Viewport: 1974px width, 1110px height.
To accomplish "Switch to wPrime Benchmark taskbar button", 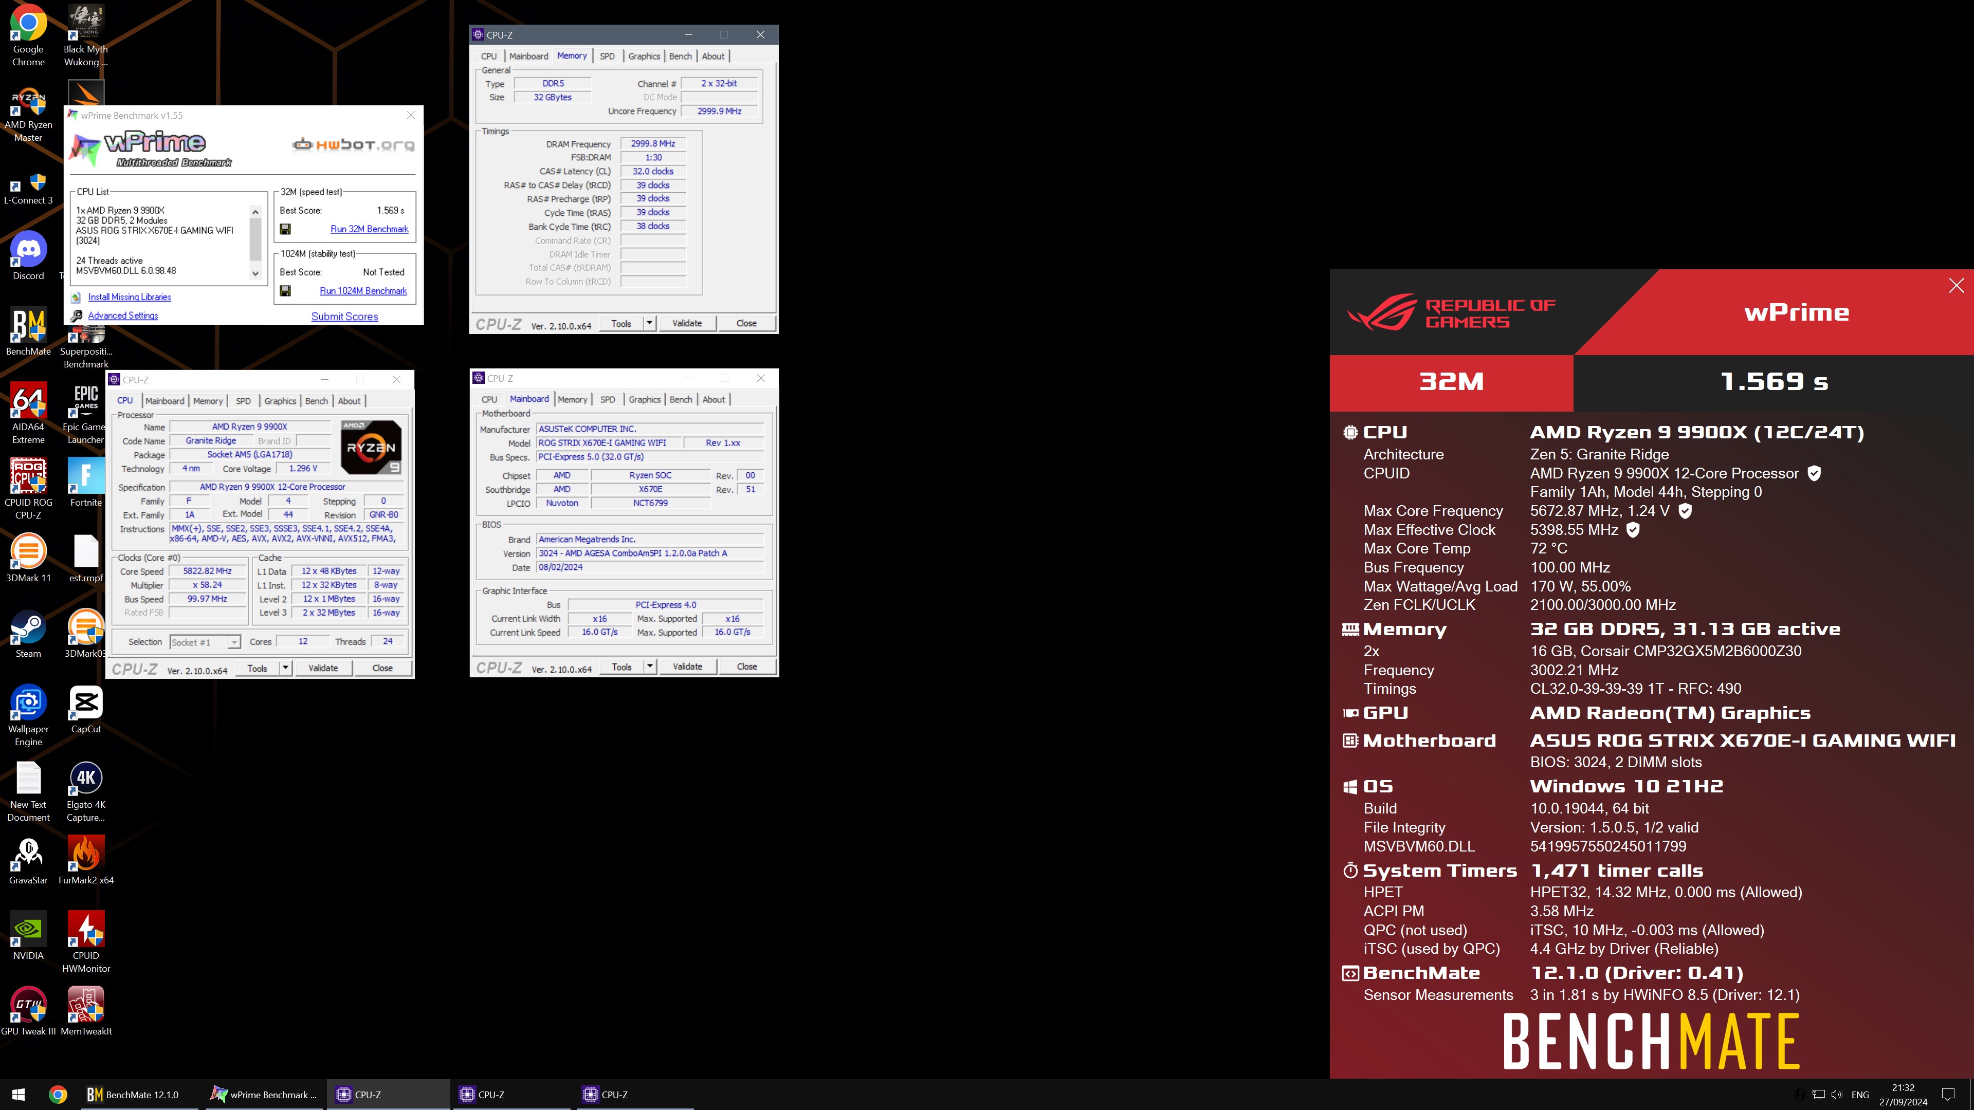I will click(264, 1095).
